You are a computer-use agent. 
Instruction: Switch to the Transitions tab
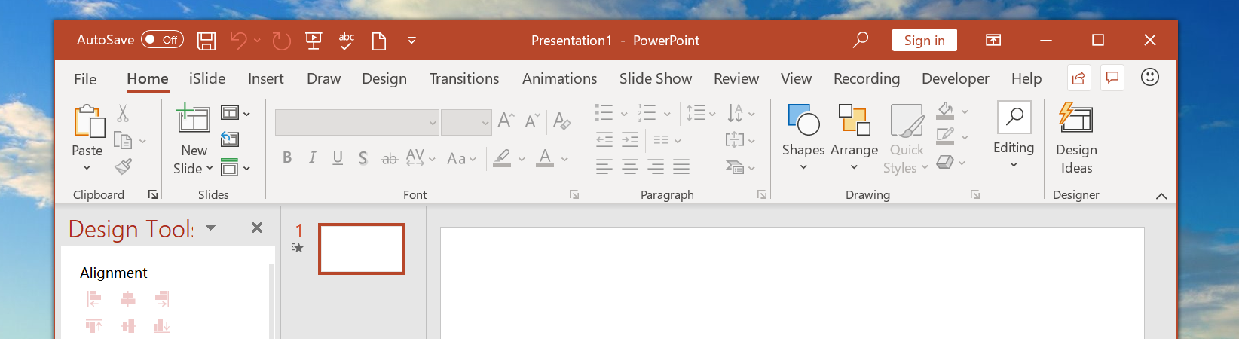click(x=464, y=78)
